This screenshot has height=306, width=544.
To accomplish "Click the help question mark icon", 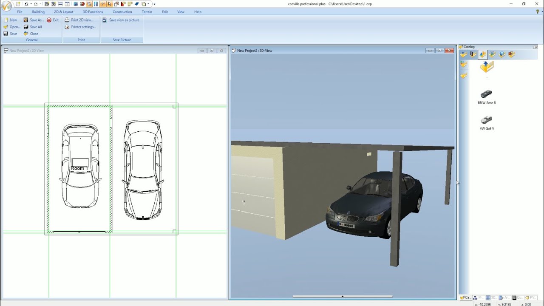I will pos(538,12).
